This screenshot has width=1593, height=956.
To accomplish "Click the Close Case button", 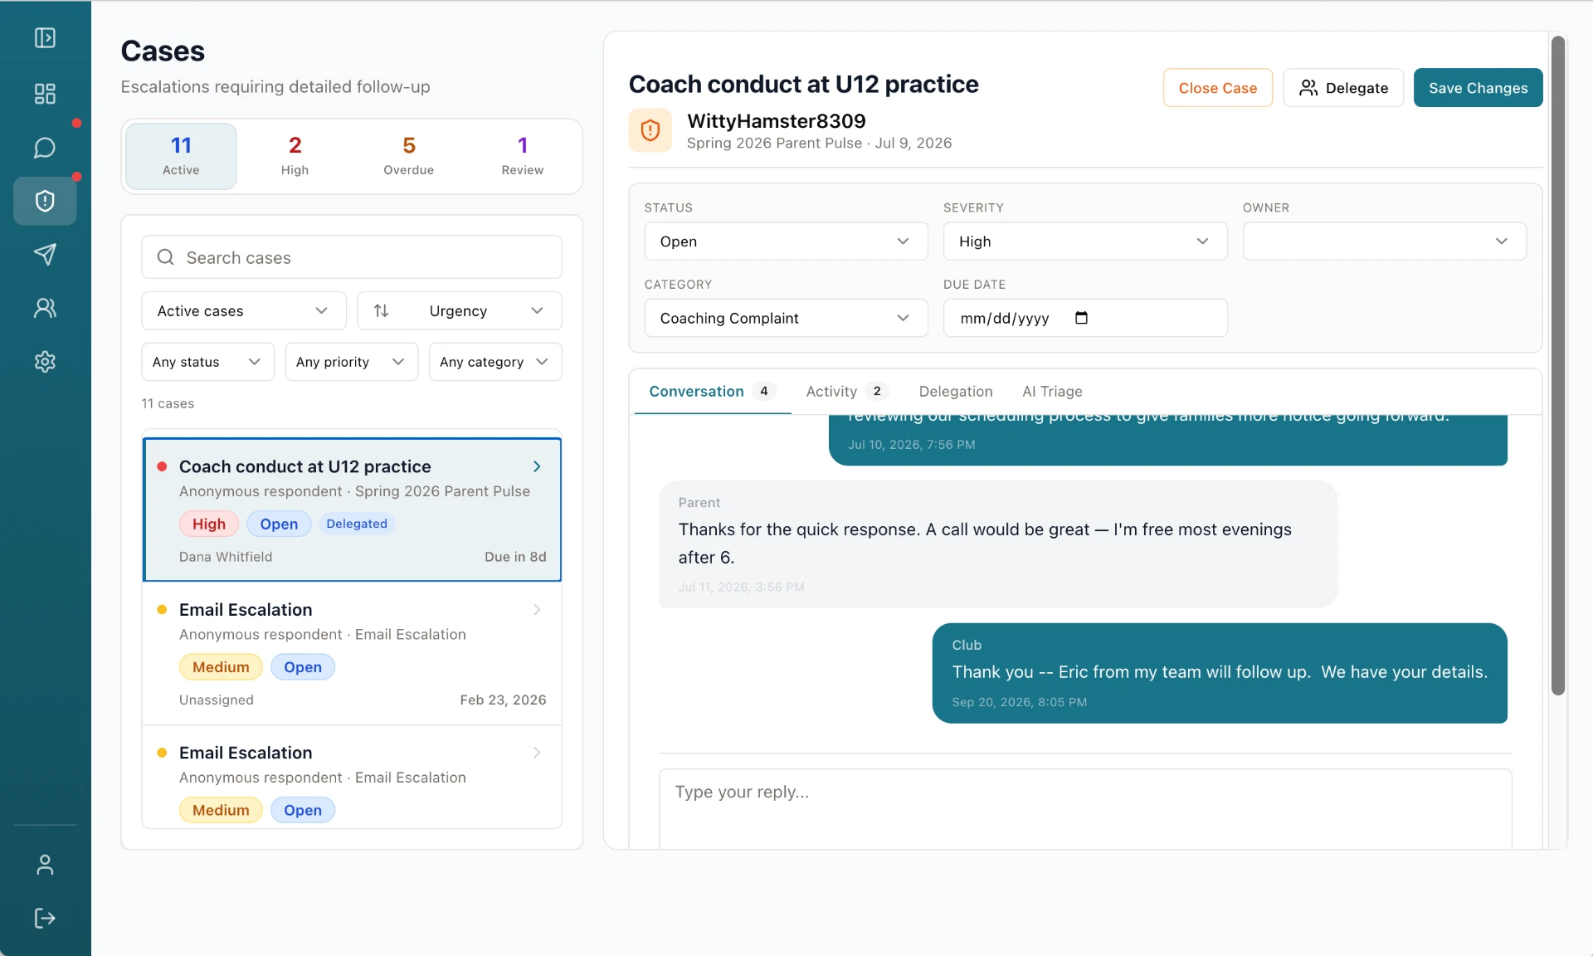I will 1217,88.
